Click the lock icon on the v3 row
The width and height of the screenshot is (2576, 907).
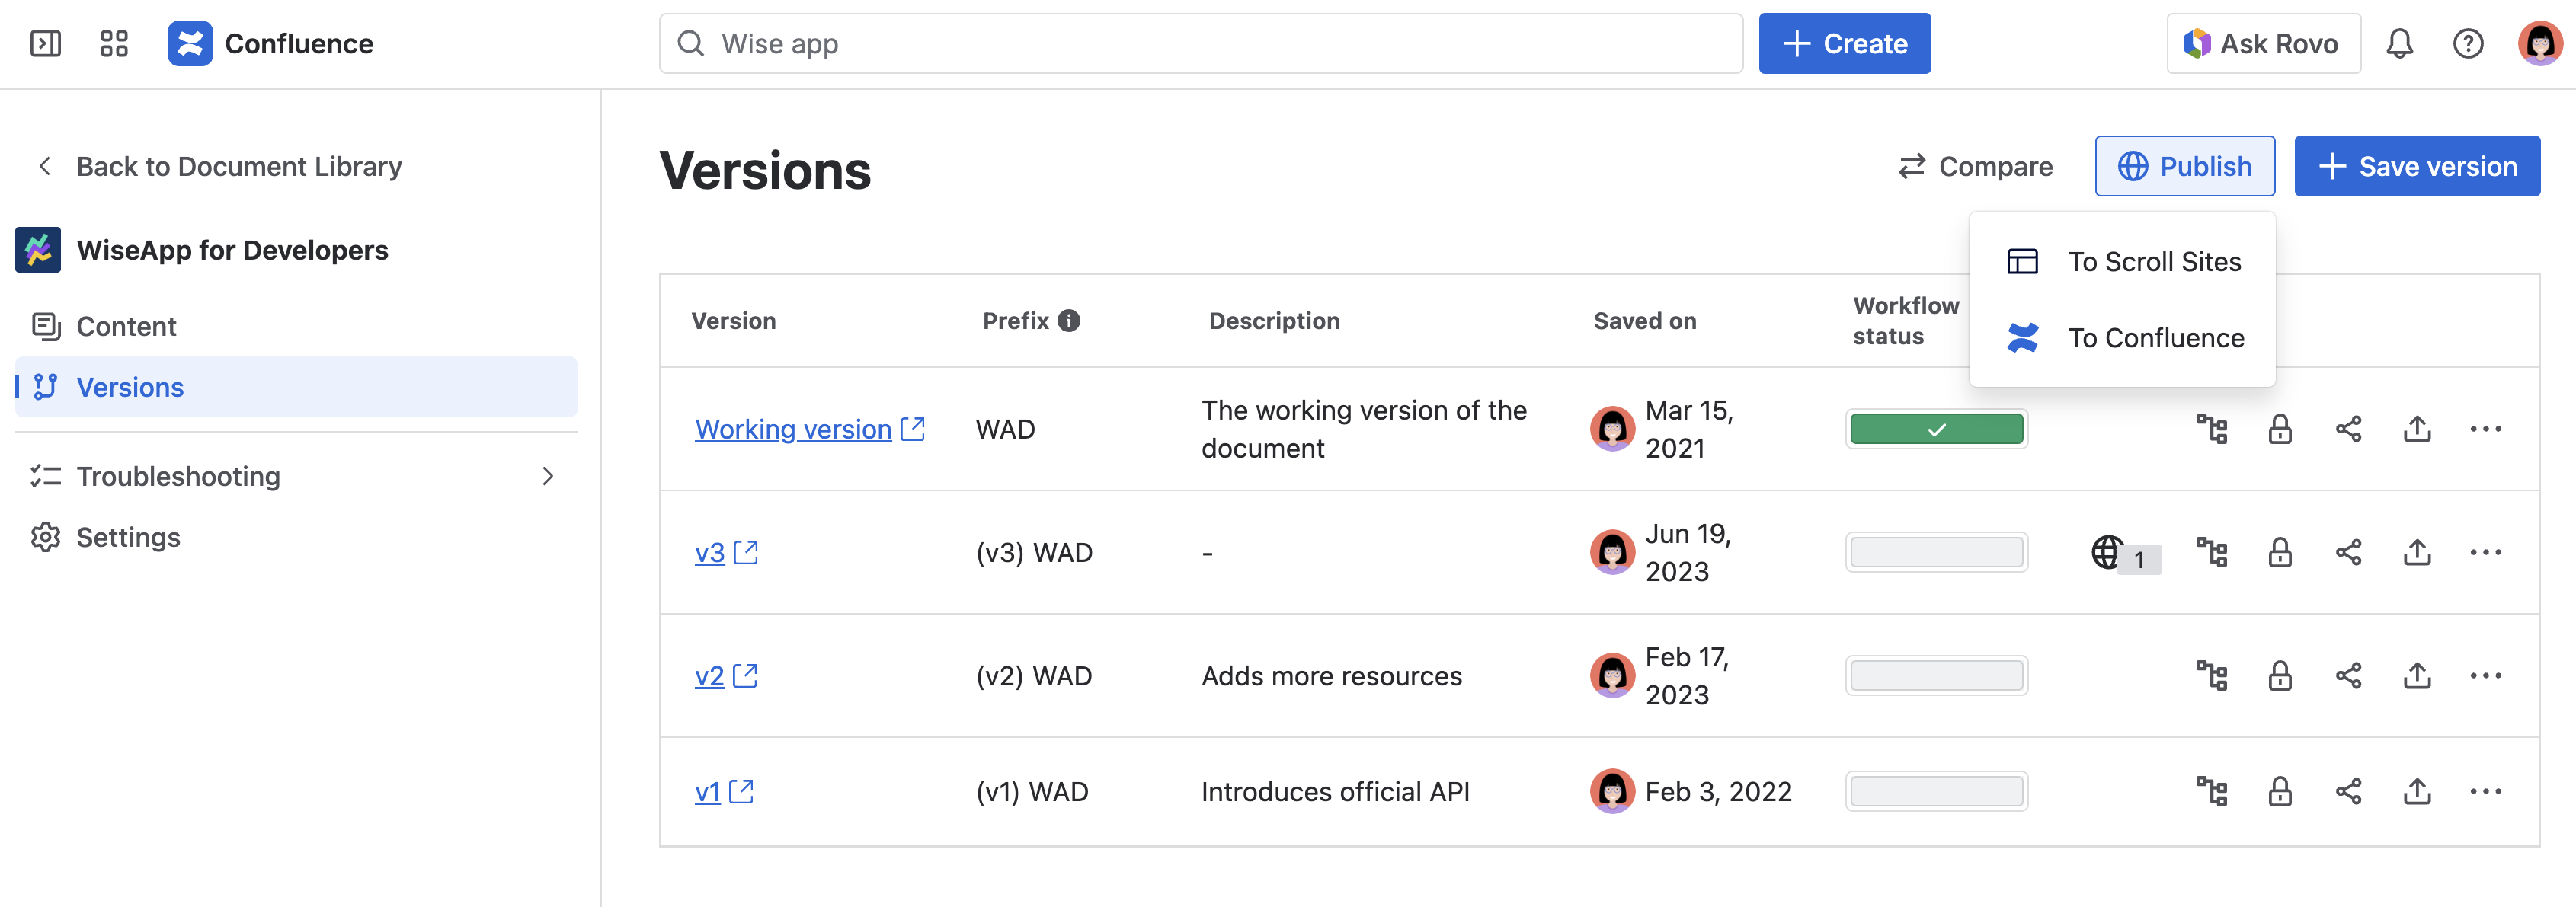2281,551
